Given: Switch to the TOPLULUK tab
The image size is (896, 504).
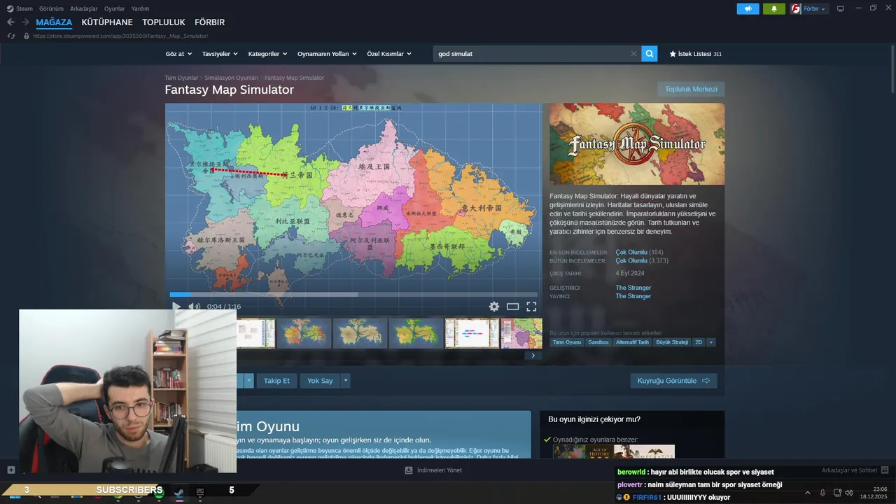Looking at the screenshot, I should 164,22.
